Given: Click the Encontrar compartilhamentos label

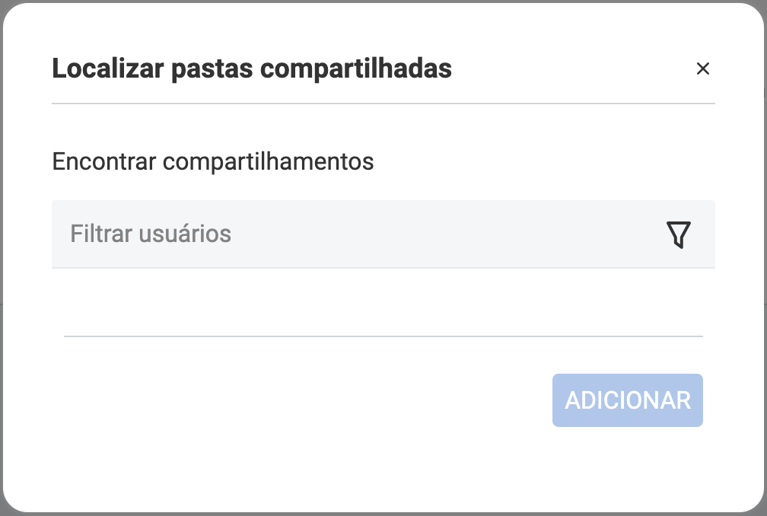Looking at the screenshot, I should click(213, 161).
